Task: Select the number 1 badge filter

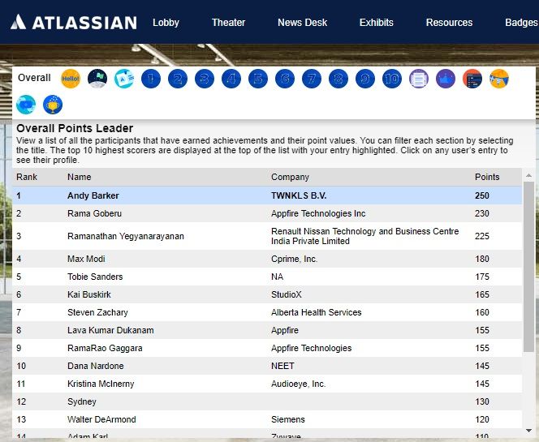Action: [x=151, y=79]
